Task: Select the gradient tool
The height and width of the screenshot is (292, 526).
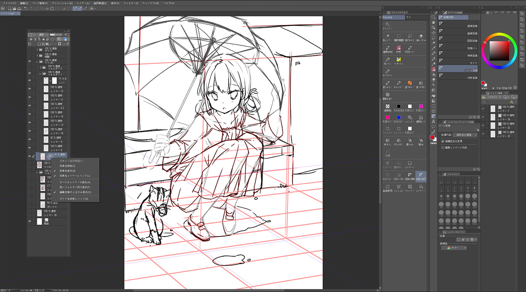Action: [433, 101]
